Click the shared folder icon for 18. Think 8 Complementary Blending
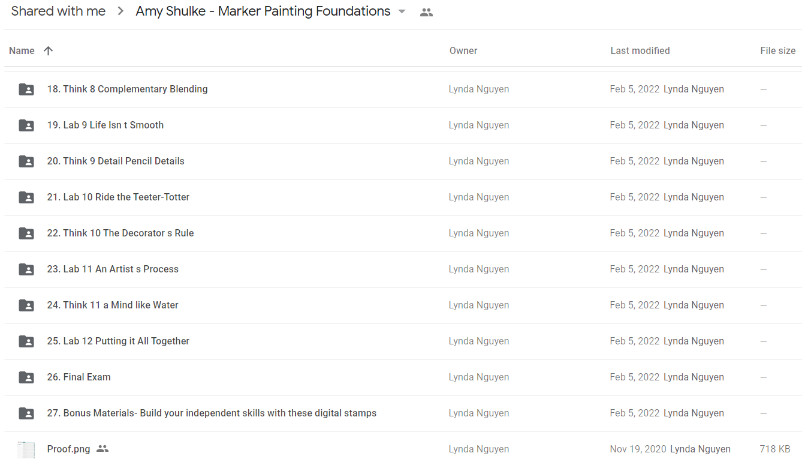 pos(26,89)
